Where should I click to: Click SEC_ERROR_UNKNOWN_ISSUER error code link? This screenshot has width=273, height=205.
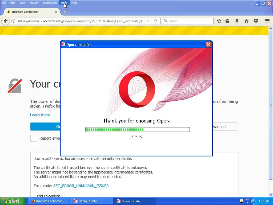click(81, 186)
